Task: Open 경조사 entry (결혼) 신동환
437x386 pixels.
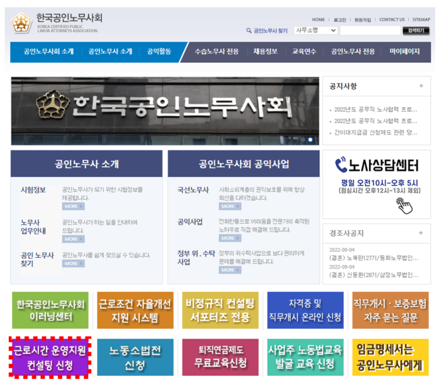Action: tap(373, 275)
